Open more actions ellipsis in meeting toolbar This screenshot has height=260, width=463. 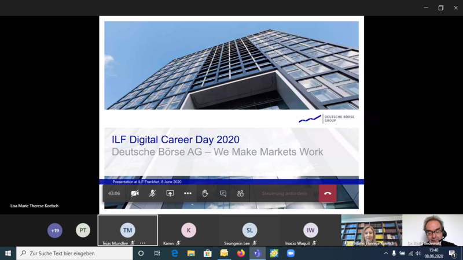coord(188,194)
